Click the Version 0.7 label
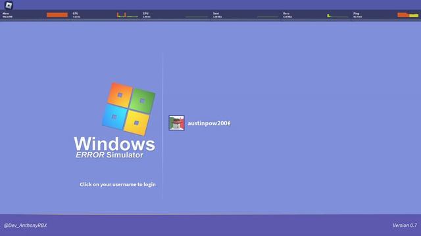 [405, 226]
